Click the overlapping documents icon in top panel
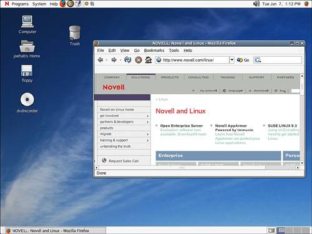312x234 pixels. [92, 4]
